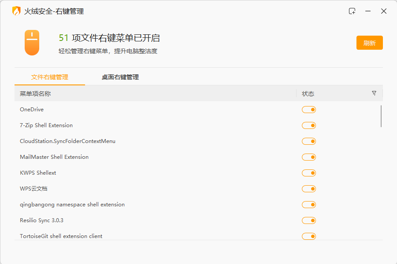The width and height of the screenshot is (397, 264).
Task: Turn off the OneDrive menu toggle
Action: 308,110
